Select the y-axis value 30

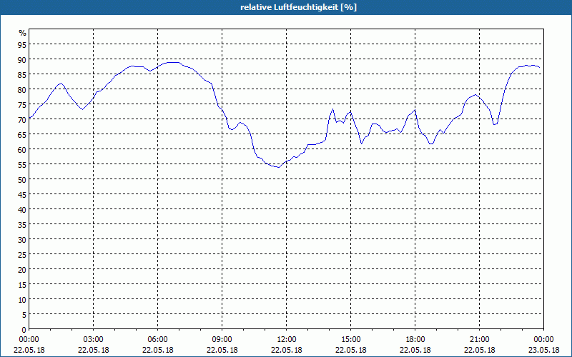click(x=22, y=239)
